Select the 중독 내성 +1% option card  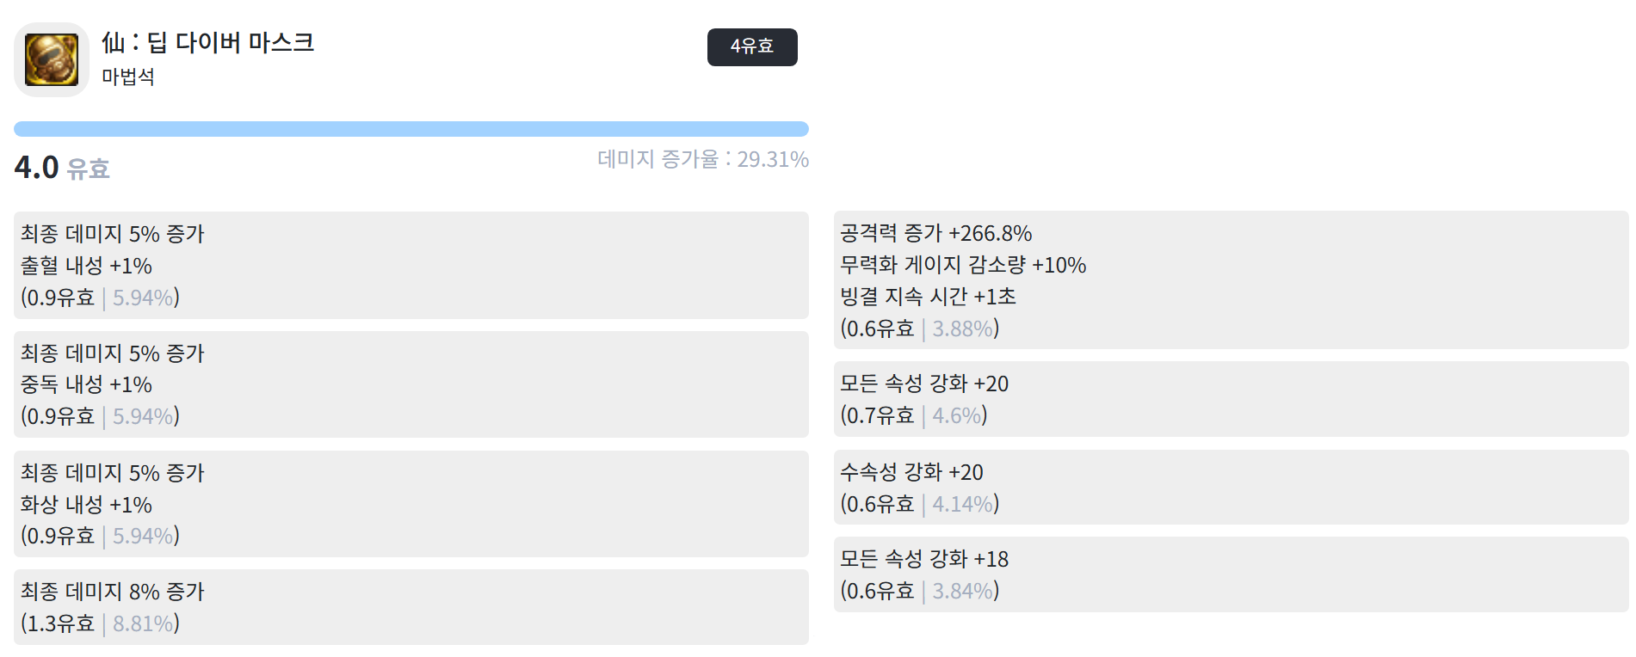click(x=411, y=384)
